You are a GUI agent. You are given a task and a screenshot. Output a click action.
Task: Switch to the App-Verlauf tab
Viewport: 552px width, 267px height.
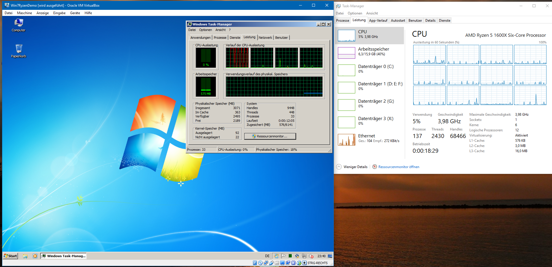pyautogui.click(x=378, y=21)
